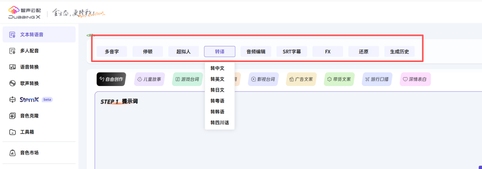
Task: Collapse the 转译 dropdown button
Action: click(220, 52)
